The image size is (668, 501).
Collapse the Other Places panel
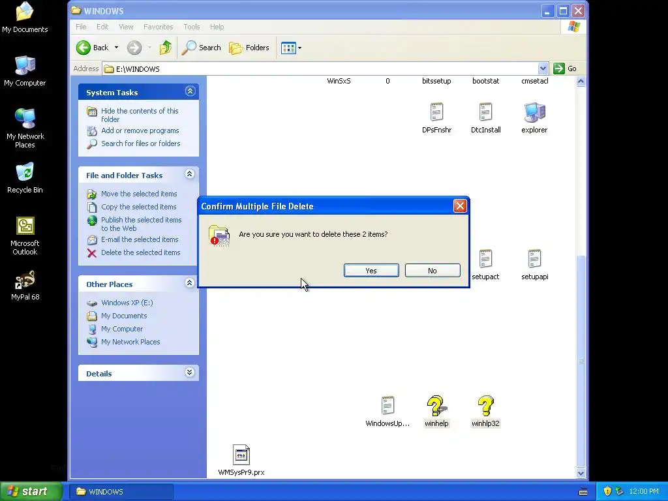click(x=190, y=283)
